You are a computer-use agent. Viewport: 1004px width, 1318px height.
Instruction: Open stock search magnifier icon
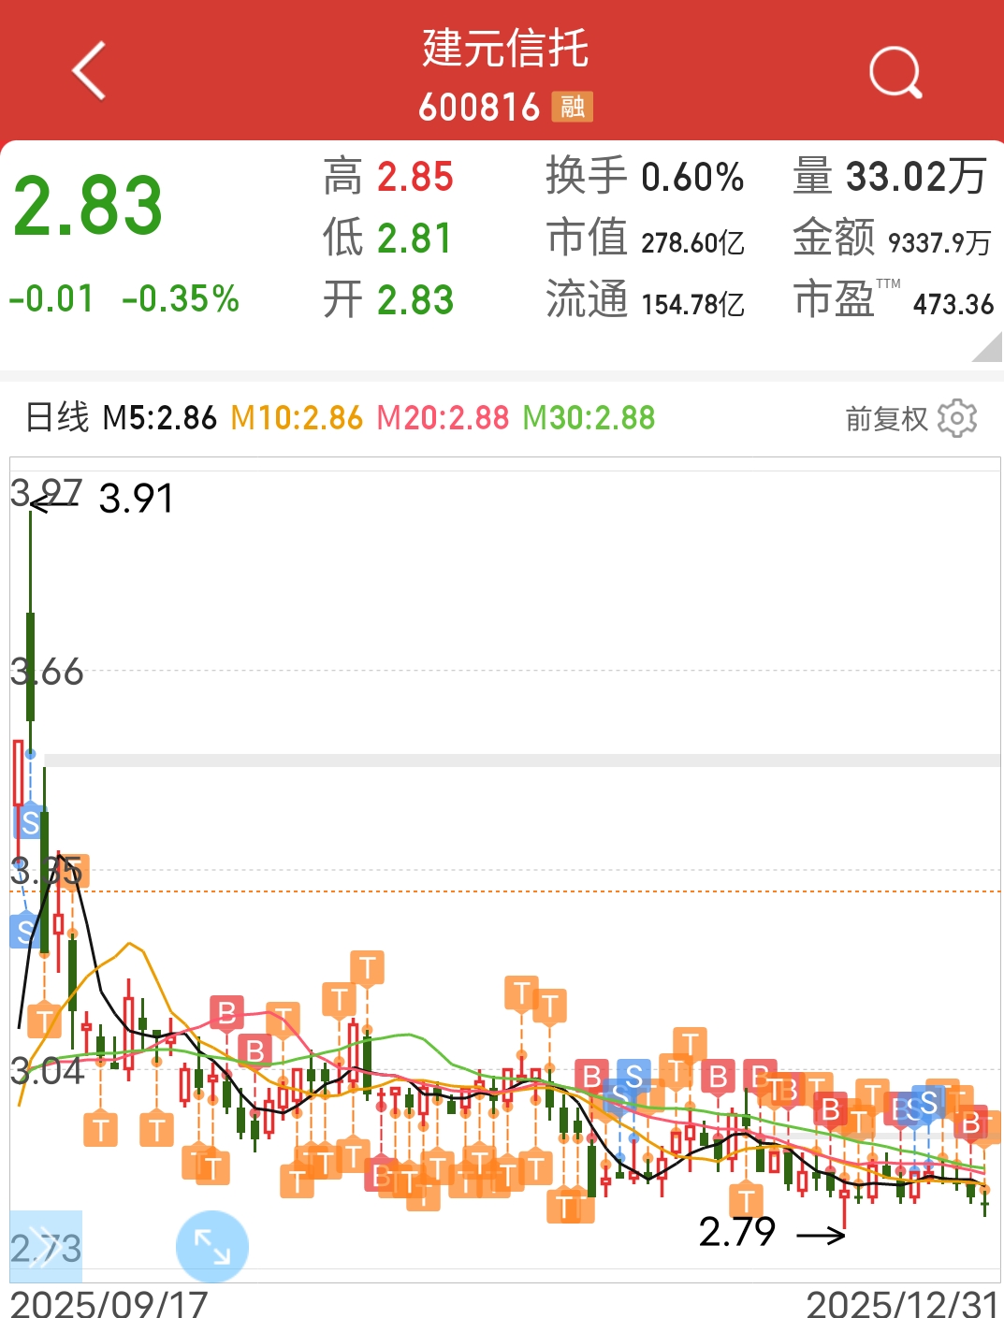895,72
